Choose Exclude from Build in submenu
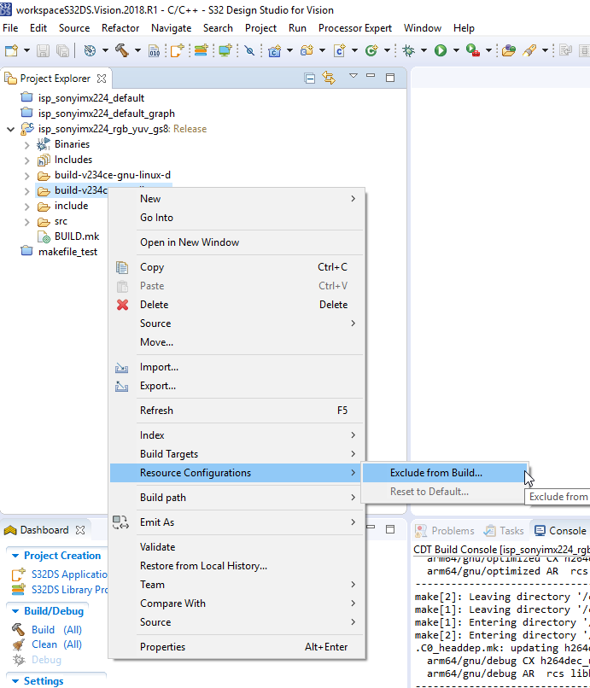The height and width of the screenshot is (688, 590). 445,473
